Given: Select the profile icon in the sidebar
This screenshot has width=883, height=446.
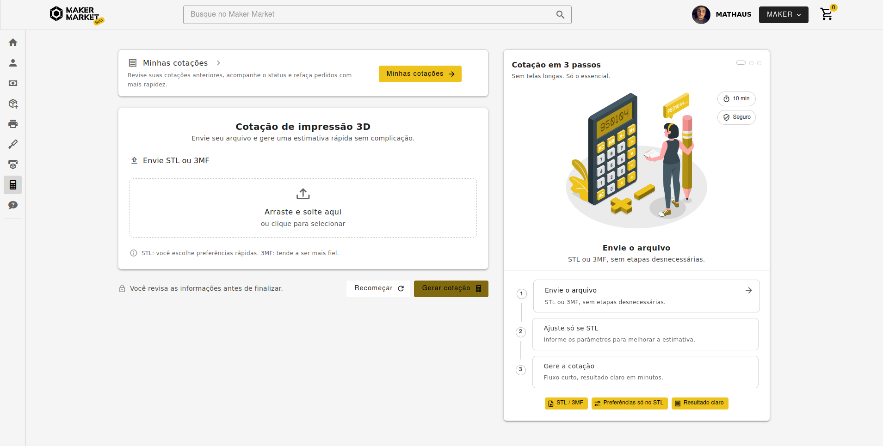Looking at the screenshot, I should click(13, 62).
